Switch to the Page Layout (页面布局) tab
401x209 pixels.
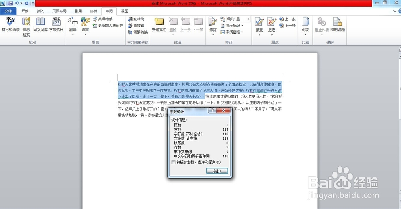(59, 11)
